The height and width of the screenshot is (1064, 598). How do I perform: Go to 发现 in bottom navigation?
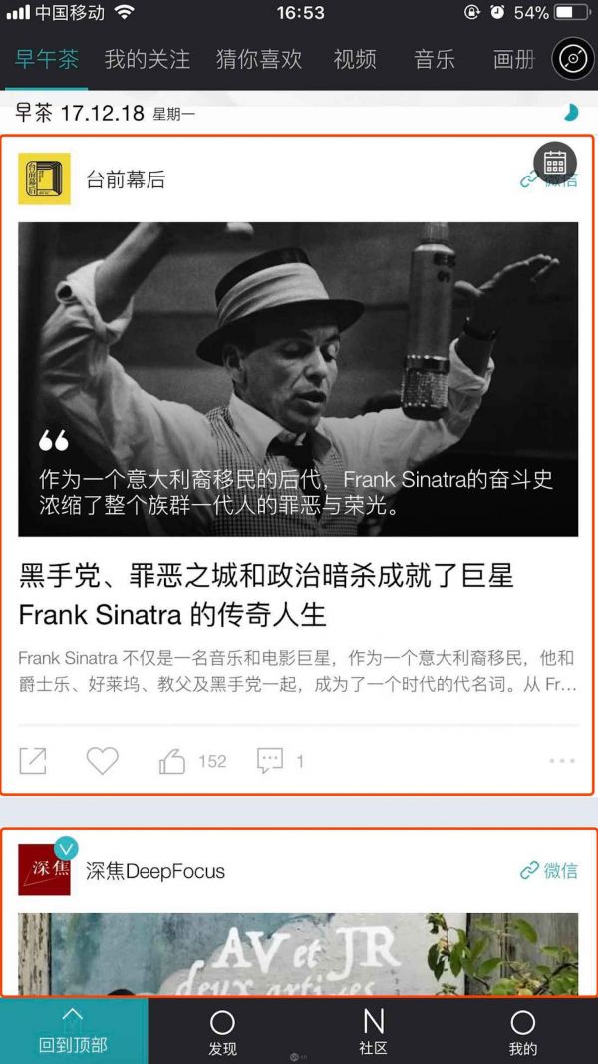click(x=222, y=1033)
